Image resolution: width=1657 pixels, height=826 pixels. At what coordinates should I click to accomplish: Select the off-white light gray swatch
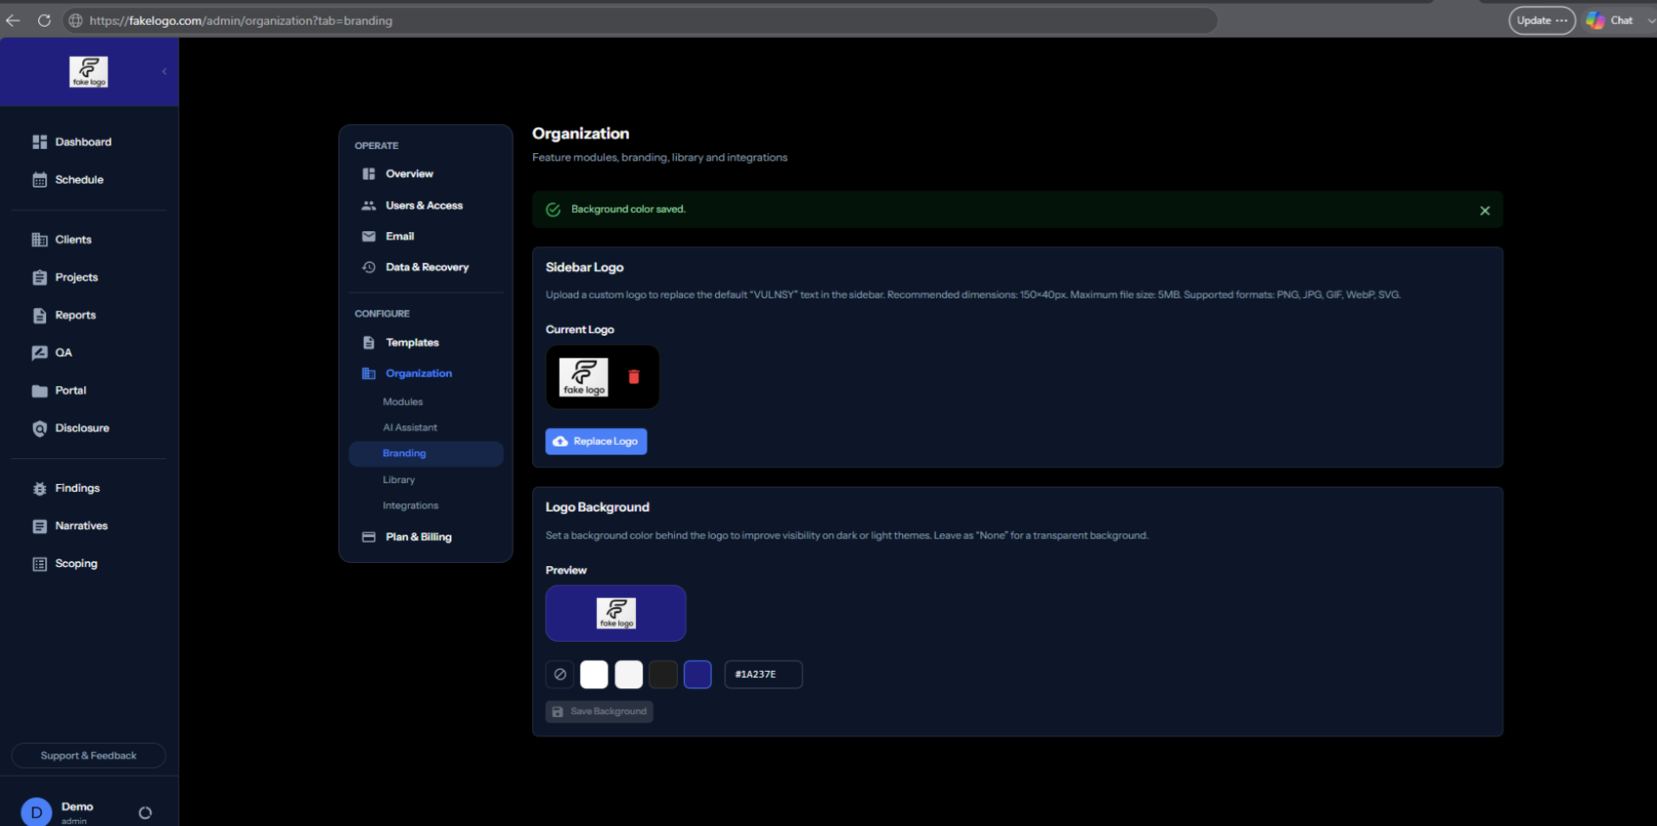628,674
